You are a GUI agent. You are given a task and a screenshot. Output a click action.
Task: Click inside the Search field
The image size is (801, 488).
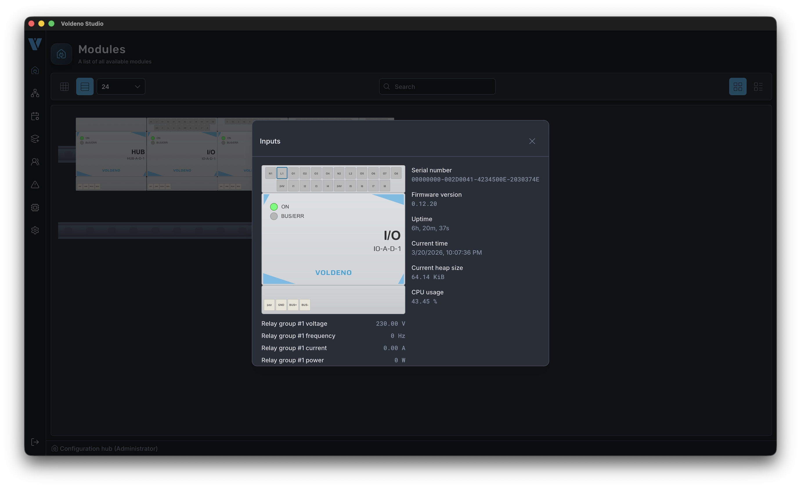[437, 86]
